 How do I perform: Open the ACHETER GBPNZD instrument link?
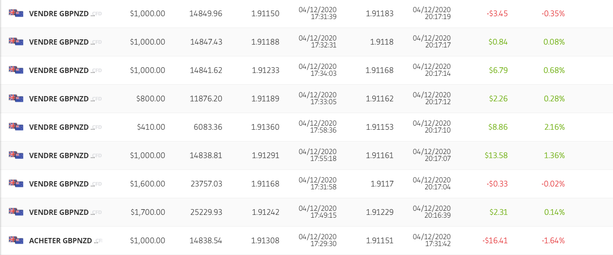(x=61, y=240)
